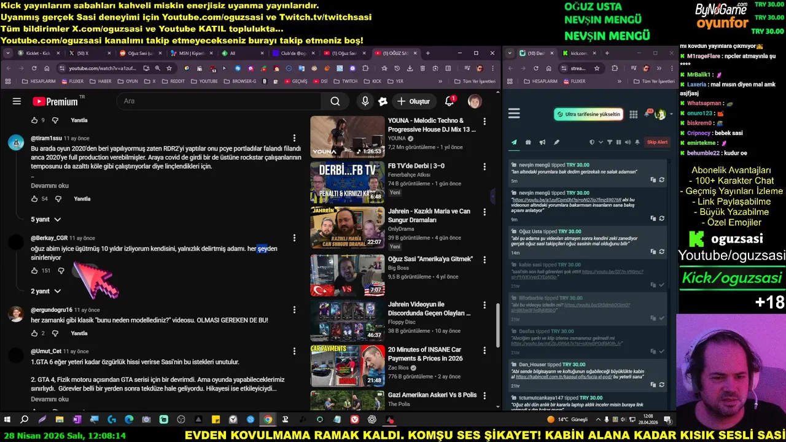Open REDDIT bookmark folder

[173, 81]
